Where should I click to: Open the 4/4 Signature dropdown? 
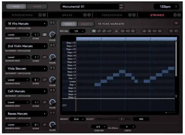pyautogui.click(x=99, y=127)
